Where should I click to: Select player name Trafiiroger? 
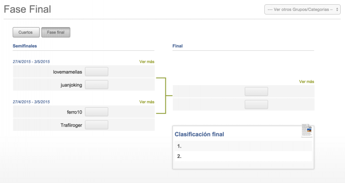point(71,125)
